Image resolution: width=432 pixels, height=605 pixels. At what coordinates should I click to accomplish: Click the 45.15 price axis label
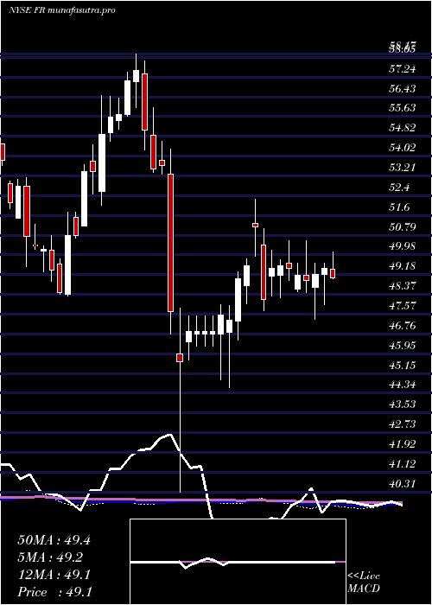[x=403, y=365]
